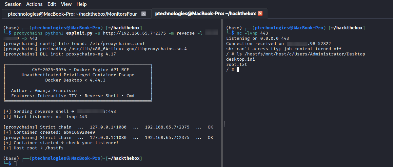
Task: Click 'nc -lvnp 443' command in right pane
Action: pos(252,33)
